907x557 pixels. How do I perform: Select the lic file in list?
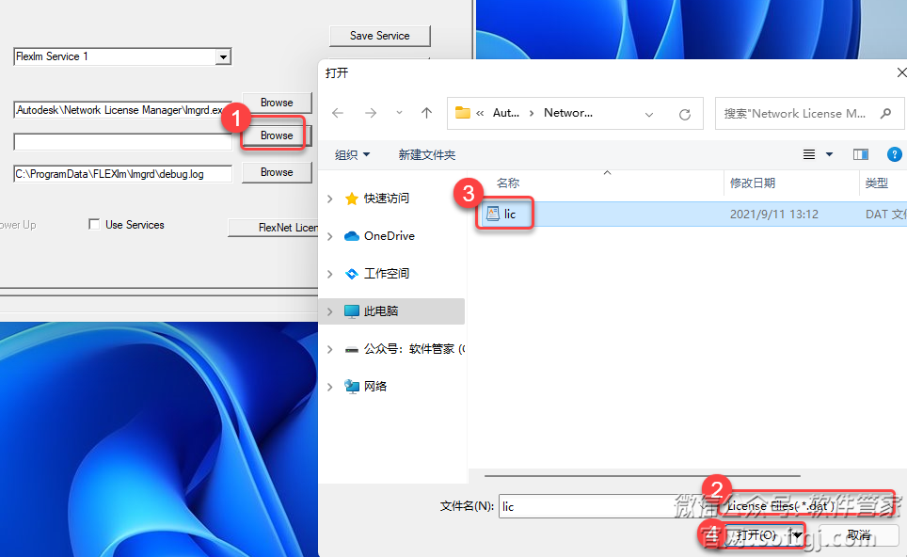(509, 214)
